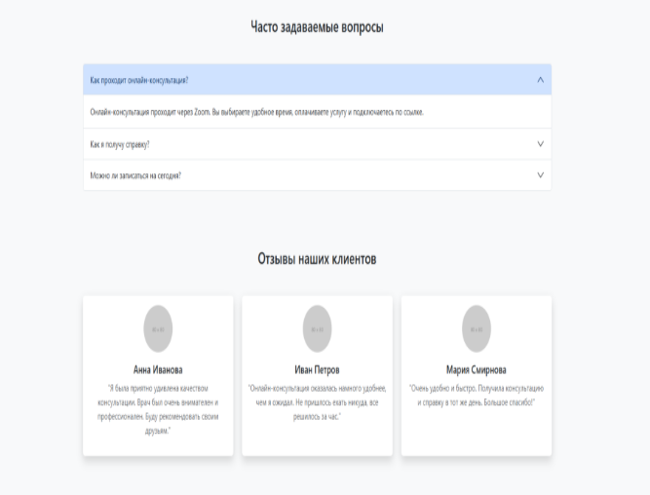Collapse the online consultation question chevron
Image resolution: width=650 pixels, height=495 pixels.
click(x=540, y=80)
